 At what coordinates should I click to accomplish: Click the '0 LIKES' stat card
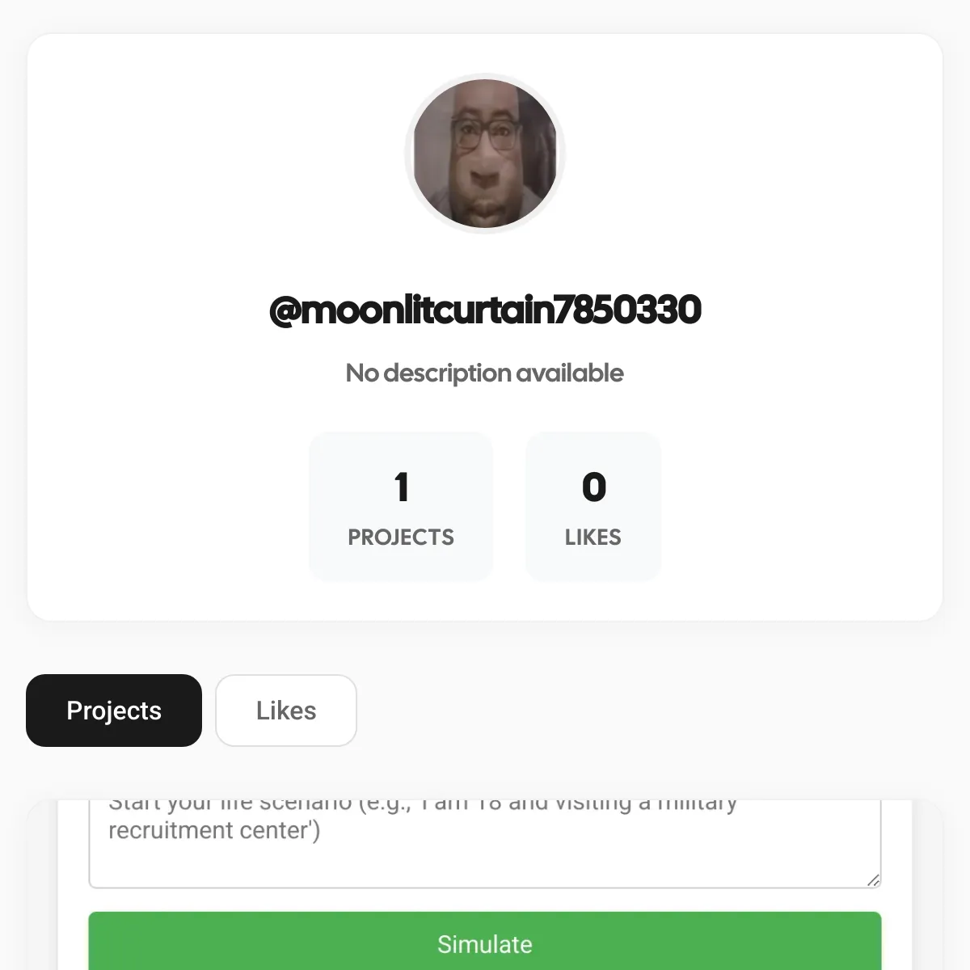pos(593,507)
